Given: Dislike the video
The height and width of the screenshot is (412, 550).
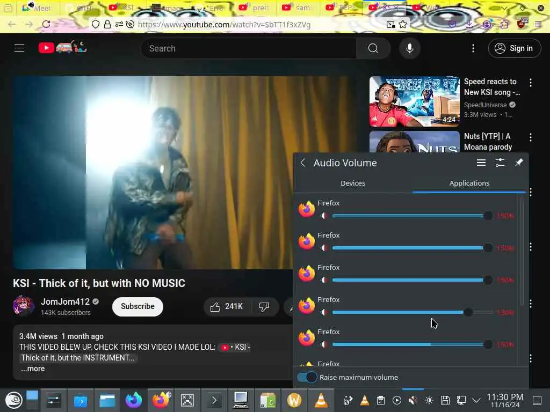Looking at the screenshot, I should [264, 306].
